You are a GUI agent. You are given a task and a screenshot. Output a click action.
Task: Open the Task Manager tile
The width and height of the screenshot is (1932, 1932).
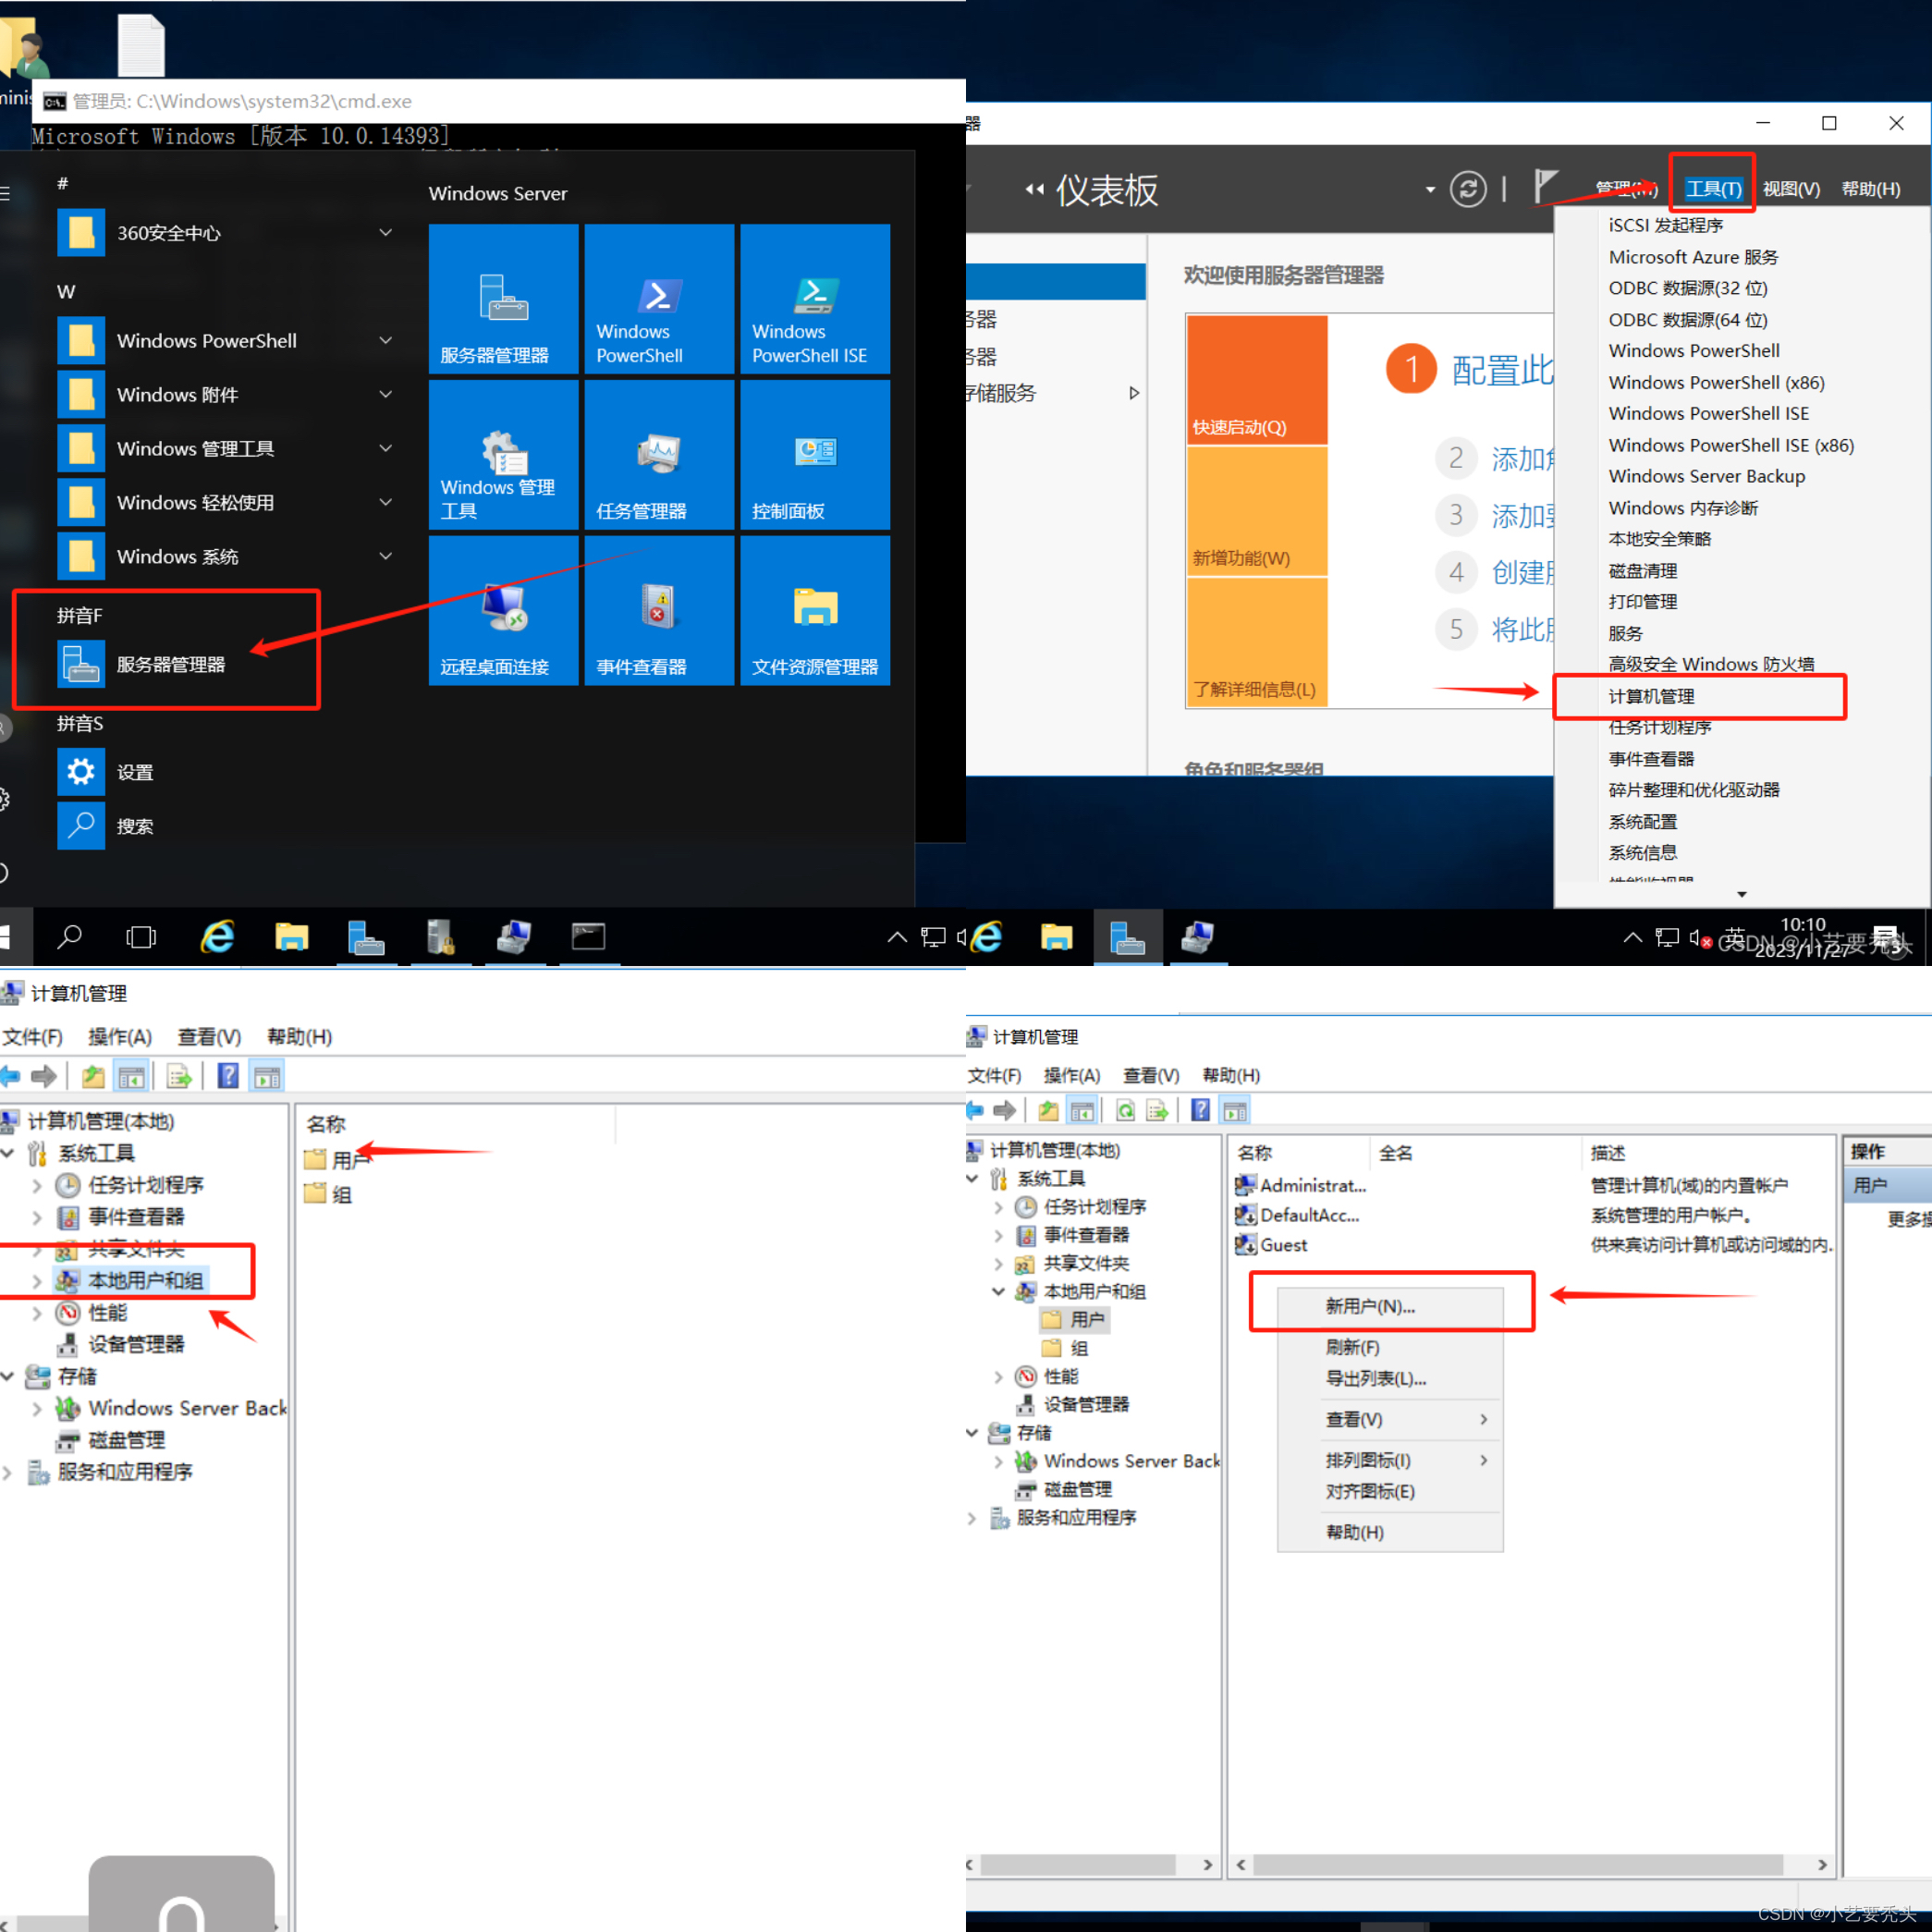[x=658, y=454]
